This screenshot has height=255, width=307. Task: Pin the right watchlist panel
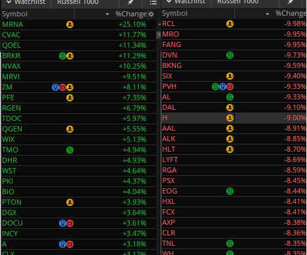pos(290,2)
